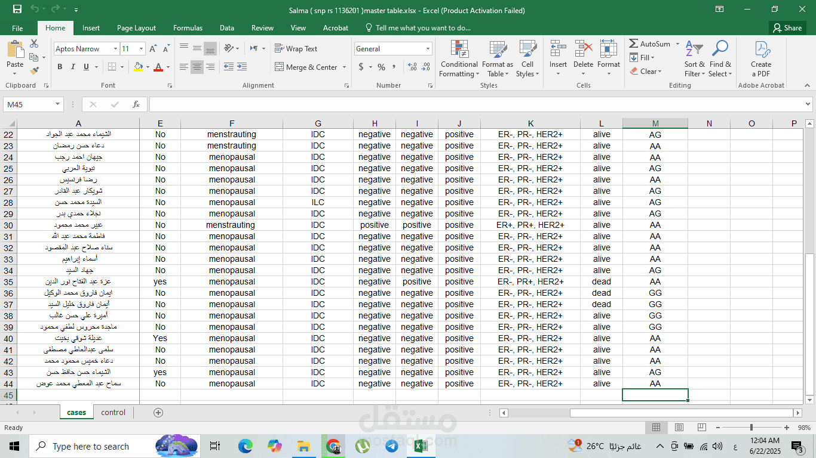Click the Share button

tap(787, 28)
